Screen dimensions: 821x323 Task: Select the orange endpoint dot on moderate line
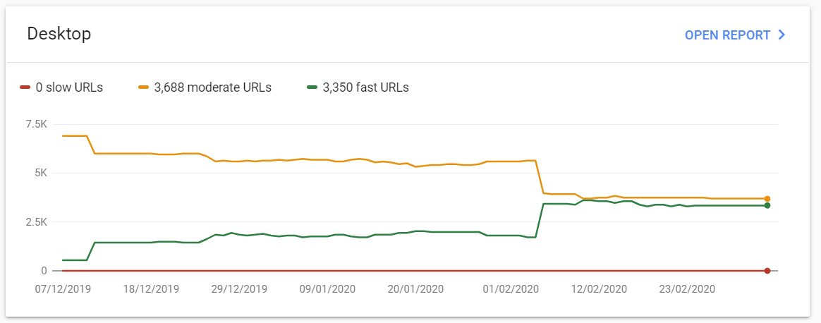tap(767, 199)
